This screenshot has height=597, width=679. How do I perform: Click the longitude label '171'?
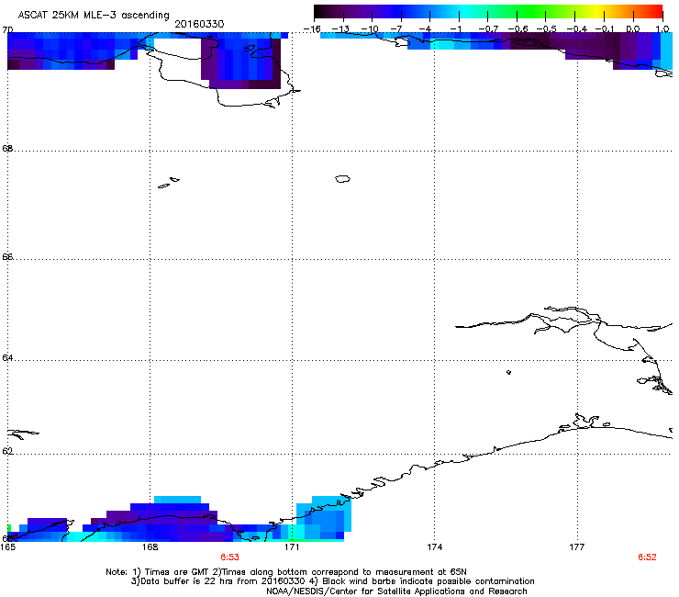(x=292, y=547)
